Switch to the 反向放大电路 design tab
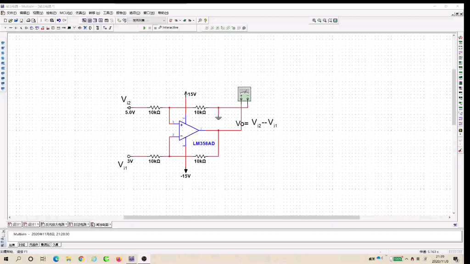This screenshot has height=264, width=470. [x=54, y=225]
